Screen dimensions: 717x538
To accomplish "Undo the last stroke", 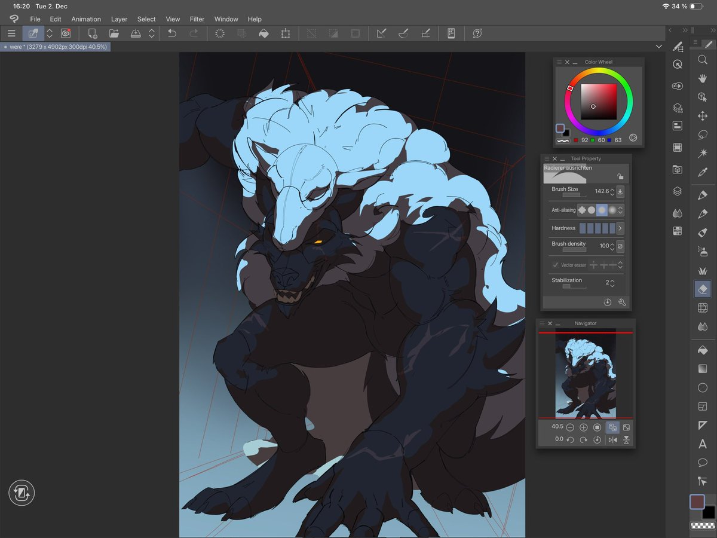I will [x=173, y=33].
